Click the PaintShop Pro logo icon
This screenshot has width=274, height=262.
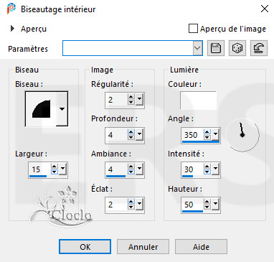(x=11, y=9)
